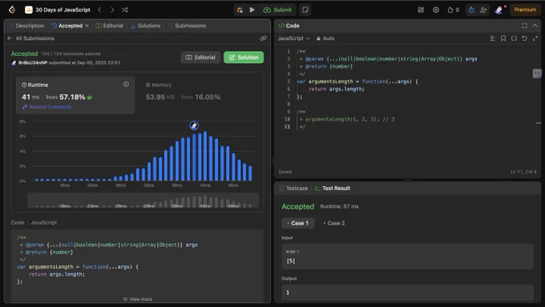Open the runtime info icon
Image resolution: width=545 pixels, height=307 pixels.
pyautogui.click(x=126, y=84)
